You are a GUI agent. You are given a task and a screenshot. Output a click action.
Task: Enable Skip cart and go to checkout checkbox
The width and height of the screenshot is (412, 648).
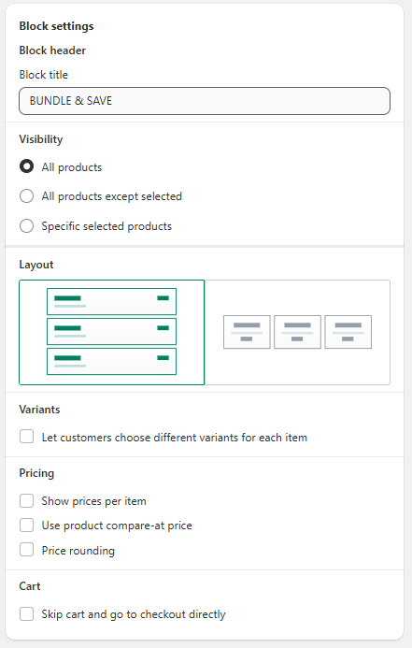[x=26, y=613]
